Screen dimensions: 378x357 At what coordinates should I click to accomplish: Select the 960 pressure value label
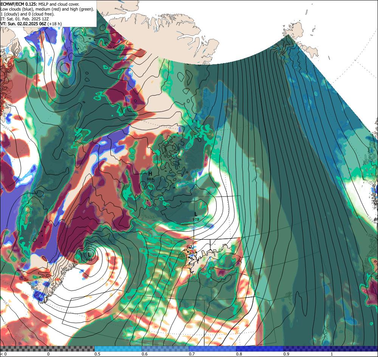pyautogui.click(x=89, y=260)
